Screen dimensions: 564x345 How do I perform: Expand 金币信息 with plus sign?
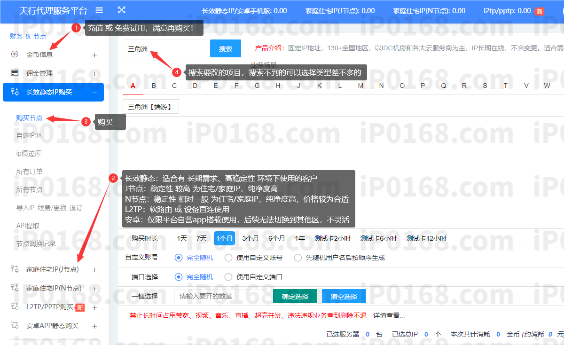(94, 55)
